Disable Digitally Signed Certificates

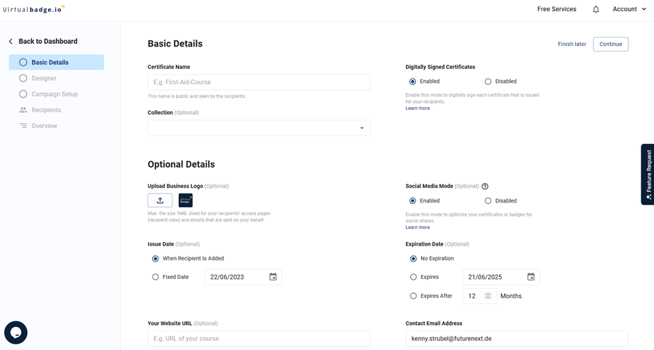(x=488, y=81)
